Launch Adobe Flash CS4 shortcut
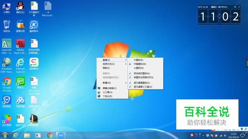The height and width of the screenshot is (139, 248). (x=20, y=46)
